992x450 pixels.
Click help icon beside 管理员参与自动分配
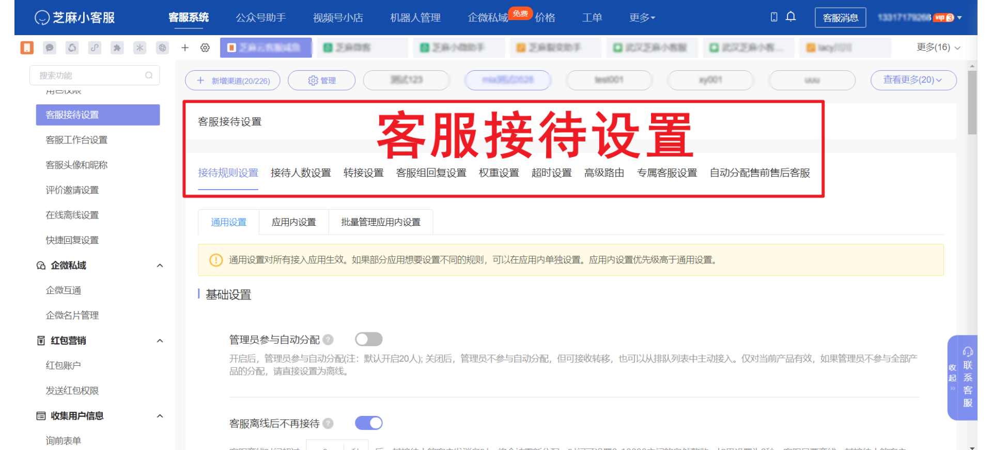pyautogui.click(x=328, y=339)
